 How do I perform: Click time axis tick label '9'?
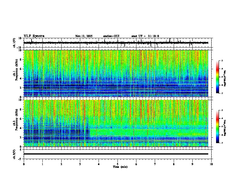click(x=192, y=164)
